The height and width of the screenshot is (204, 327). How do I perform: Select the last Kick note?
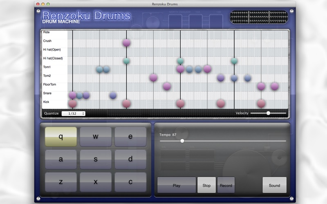(x=261, y=104)
